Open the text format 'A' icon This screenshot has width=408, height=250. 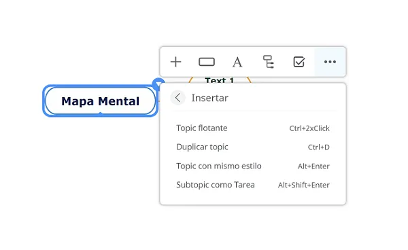point(237,62)
